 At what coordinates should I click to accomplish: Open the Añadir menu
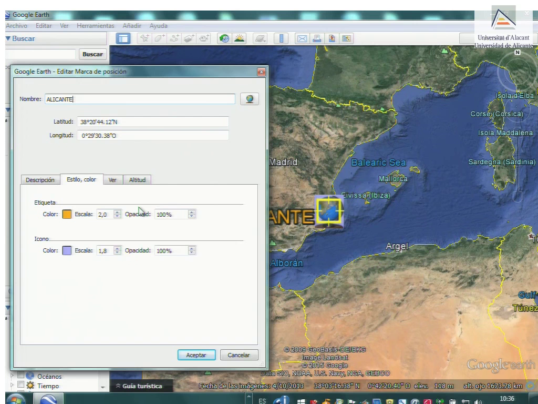[x=132, y=26]
